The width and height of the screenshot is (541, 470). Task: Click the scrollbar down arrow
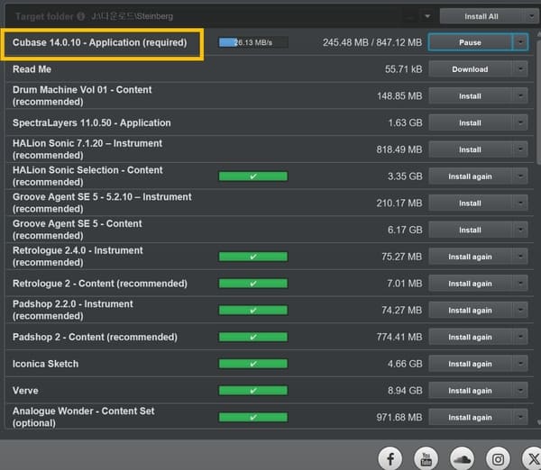538,422
